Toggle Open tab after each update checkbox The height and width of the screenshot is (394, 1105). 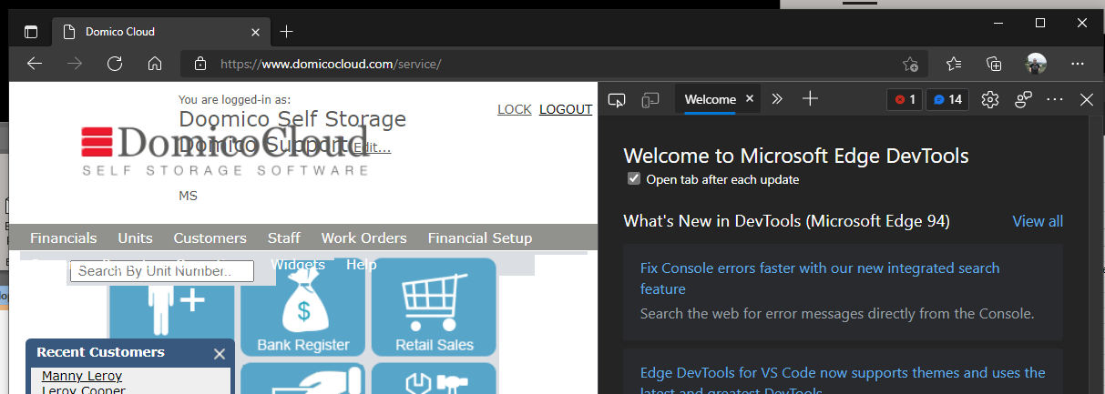[634, 179]
